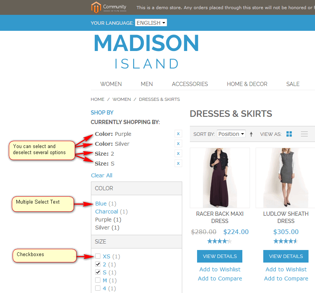Add Ludlow Sheath Dress to Compare
This screenshot has height=293, width=315.
point(286,279)
